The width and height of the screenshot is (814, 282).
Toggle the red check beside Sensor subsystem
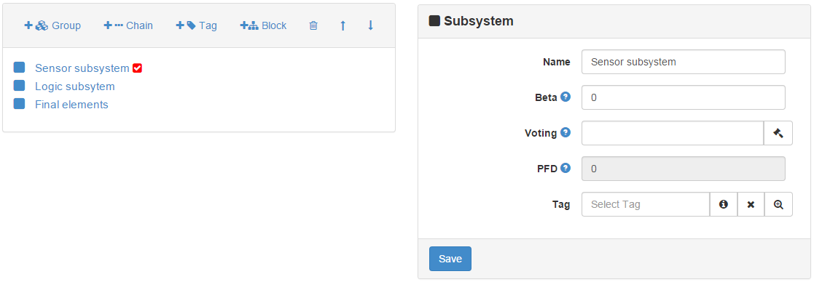point(137,68)
